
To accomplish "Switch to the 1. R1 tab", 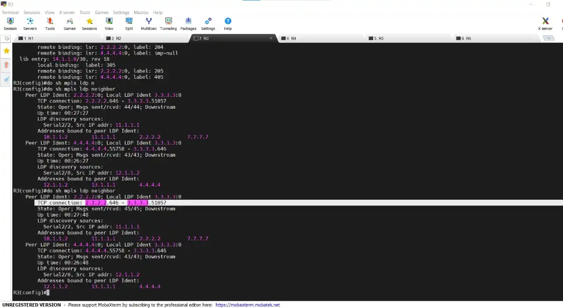I will [x=57, y=38].
